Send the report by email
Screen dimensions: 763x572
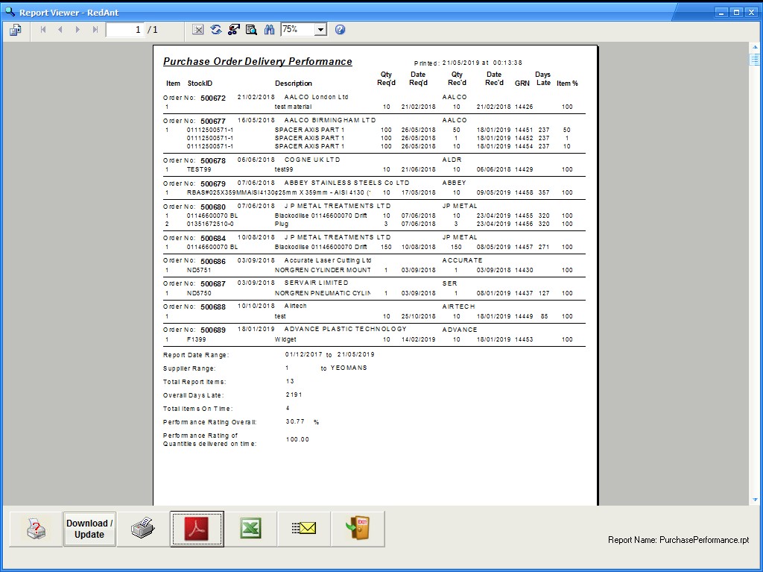[304, 529]
